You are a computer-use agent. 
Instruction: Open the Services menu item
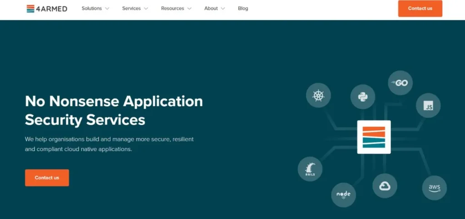pyautogui.click(x=131, y=9)
